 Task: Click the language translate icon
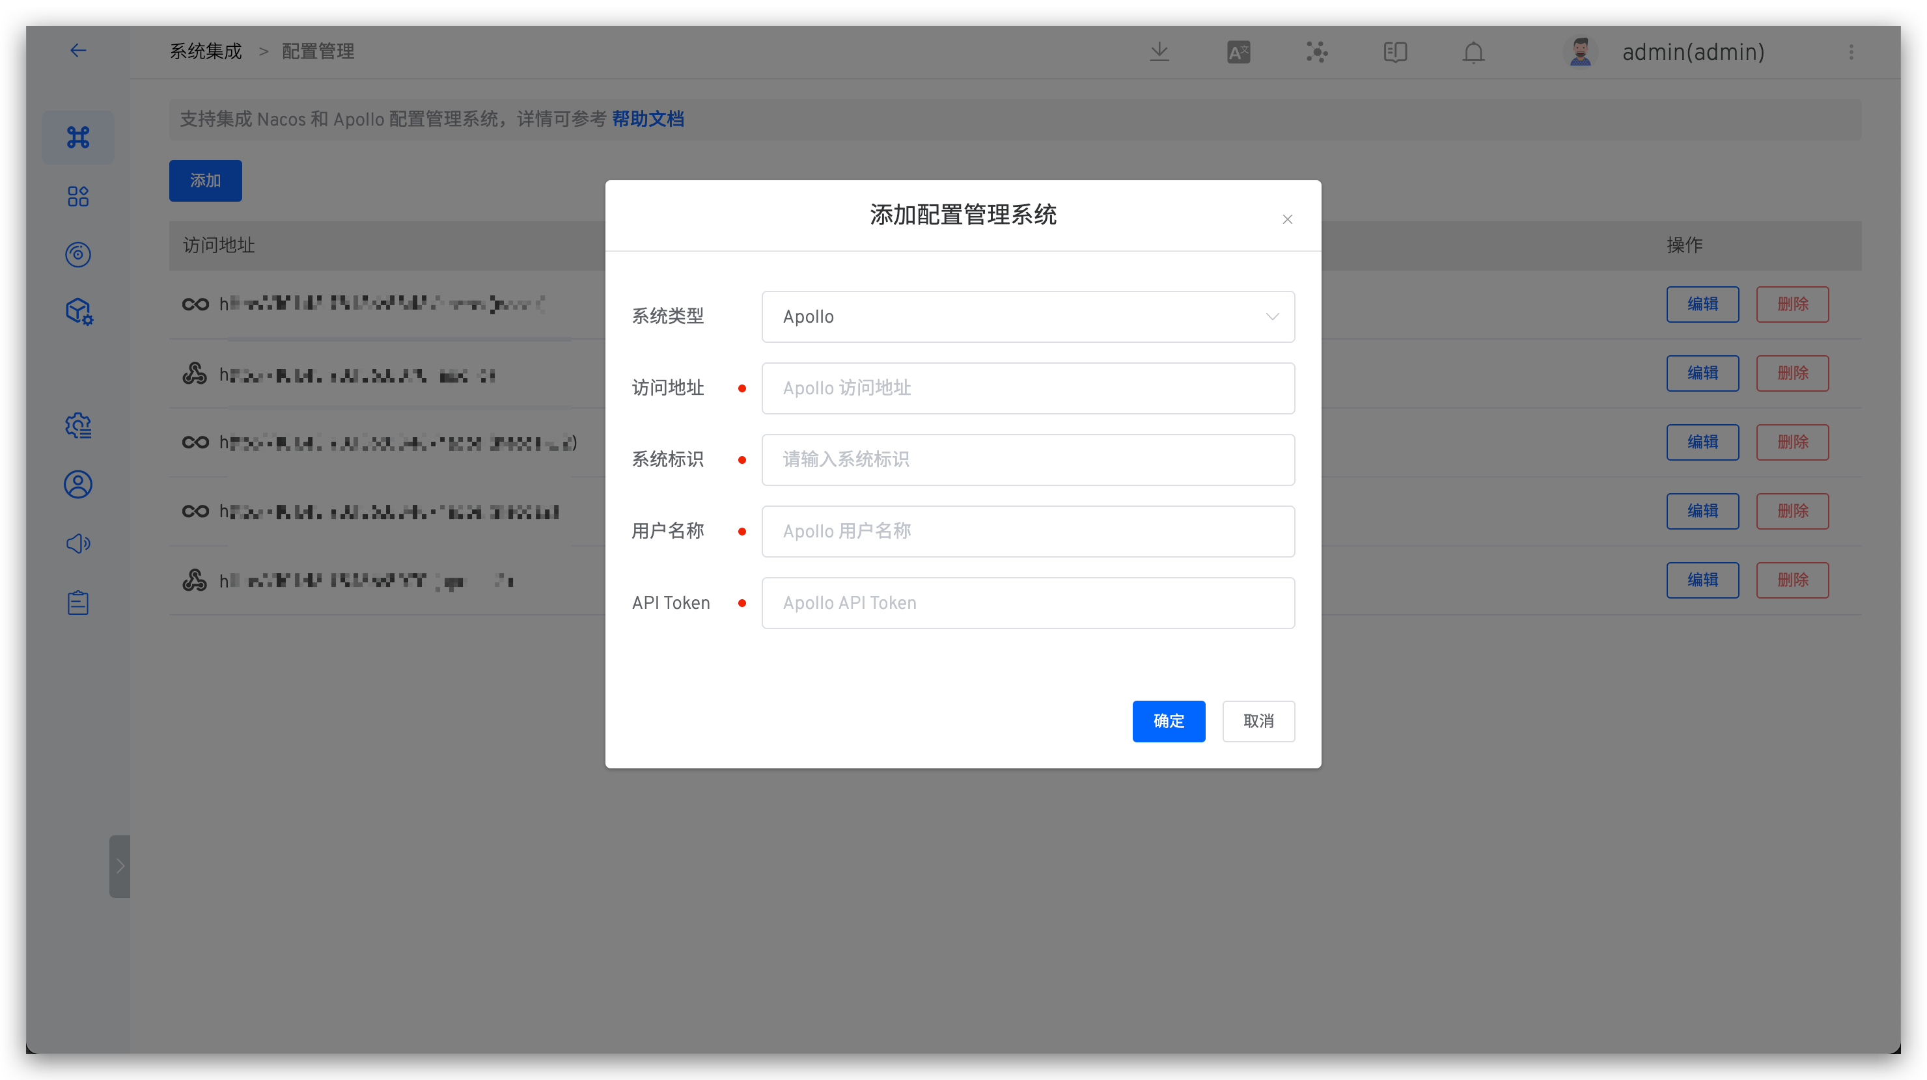[x=1238, y=51]
